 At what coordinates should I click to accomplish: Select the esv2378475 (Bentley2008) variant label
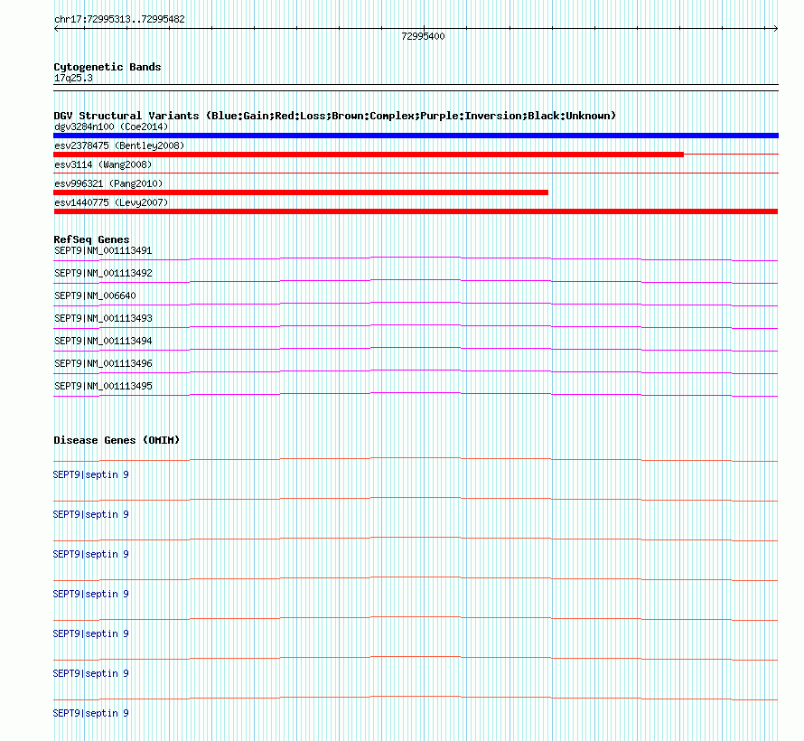point(119,145)
